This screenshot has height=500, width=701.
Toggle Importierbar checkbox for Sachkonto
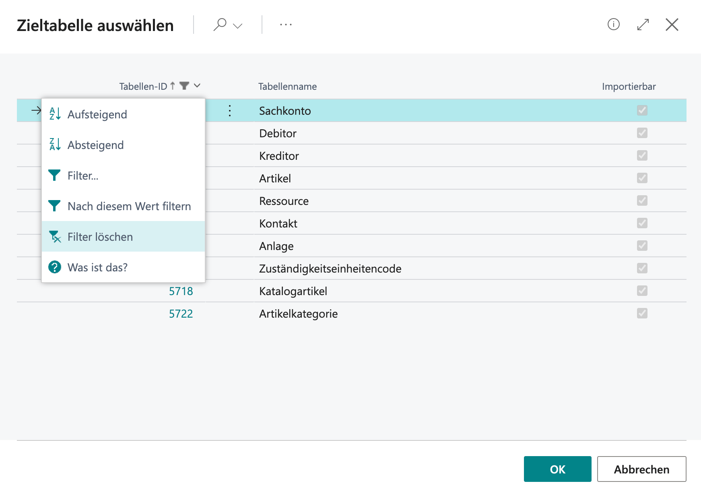642,110
